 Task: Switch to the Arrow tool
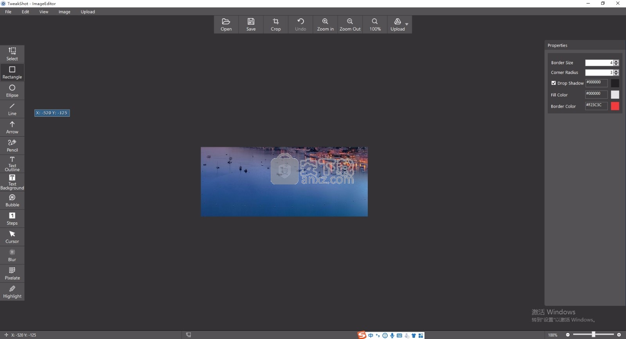tap(12, 127)
